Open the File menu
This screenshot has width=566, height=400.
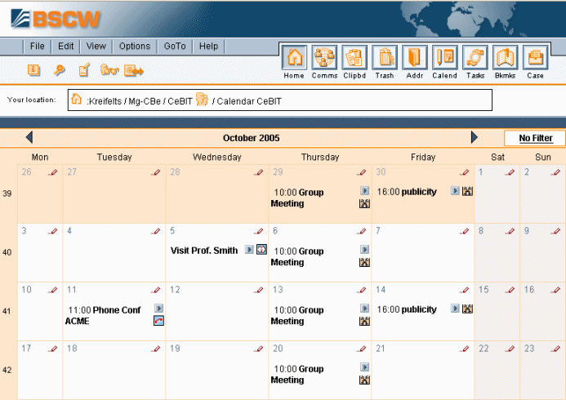pyautogui.click(x=38, y=47)
